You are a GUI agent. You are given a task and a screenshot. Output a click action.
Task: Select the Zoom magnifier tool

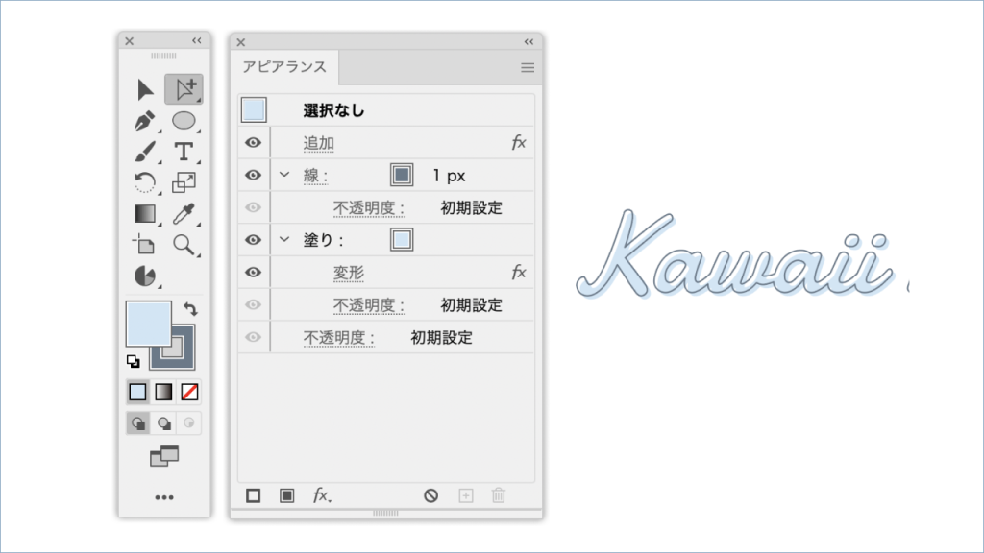pyautogui.click(x=184, y=245)
